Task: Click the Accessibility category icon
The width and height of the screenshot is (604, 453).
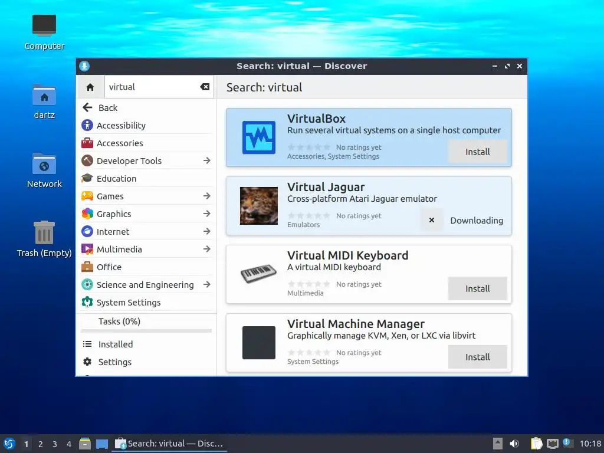Action: [87, 125]
